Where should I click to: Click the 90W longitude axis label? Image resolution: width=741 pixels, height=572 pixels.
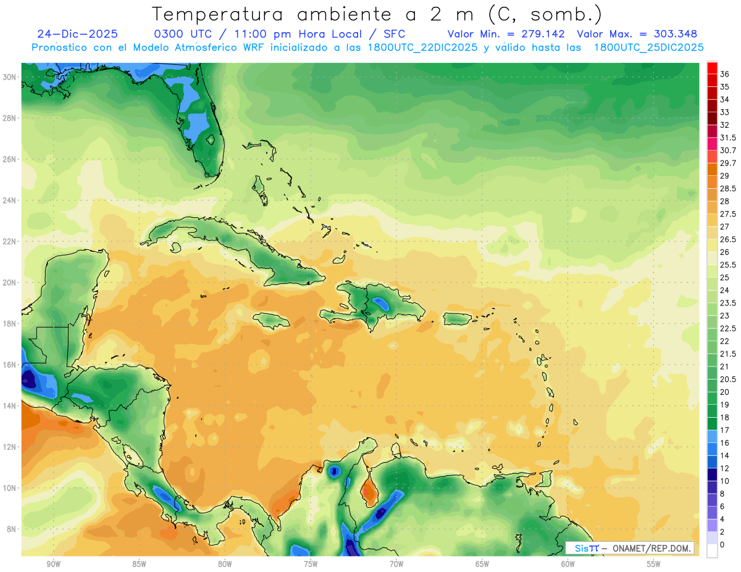click(x=53, y=564)
